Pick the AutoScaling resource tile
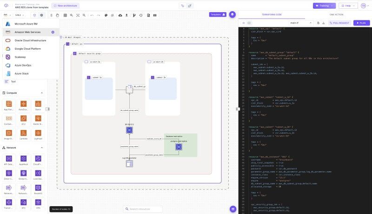 pyautogui.click(x=24, y=105)
